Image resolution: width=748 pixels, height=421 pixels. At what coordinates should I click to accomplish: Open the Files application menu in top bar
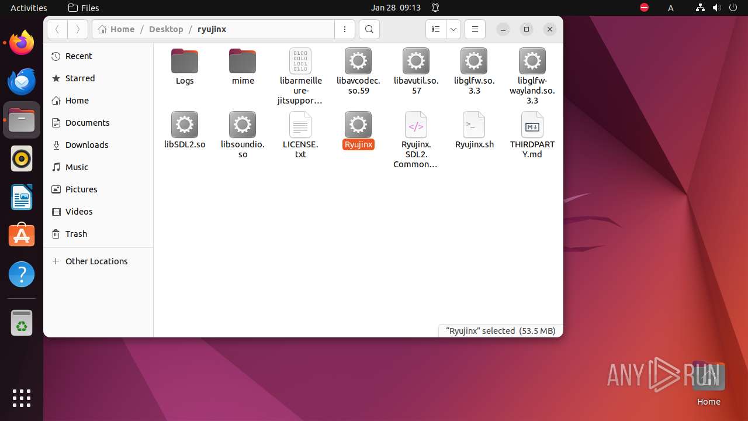tap(84, 8)
